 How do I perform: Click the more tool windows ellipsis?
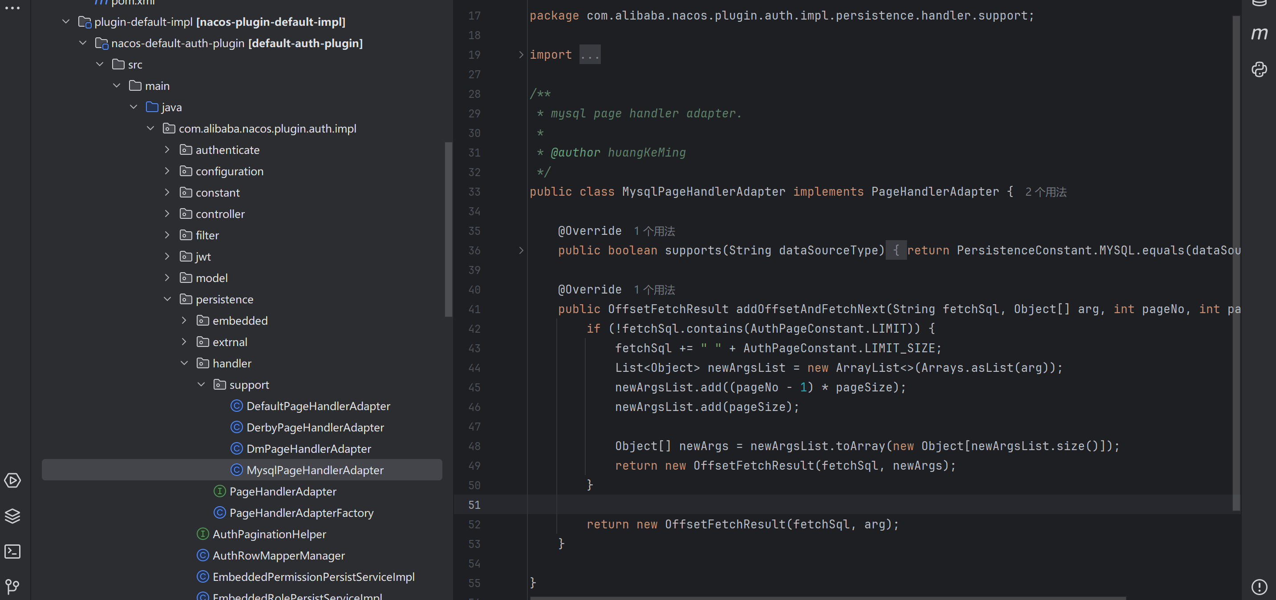pyautogui.click(x=12, y=8)
